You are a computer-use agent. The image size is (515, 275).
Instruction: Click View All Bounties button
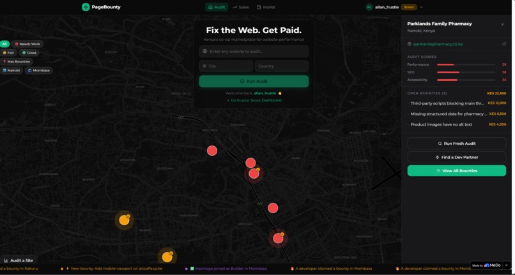457,170
